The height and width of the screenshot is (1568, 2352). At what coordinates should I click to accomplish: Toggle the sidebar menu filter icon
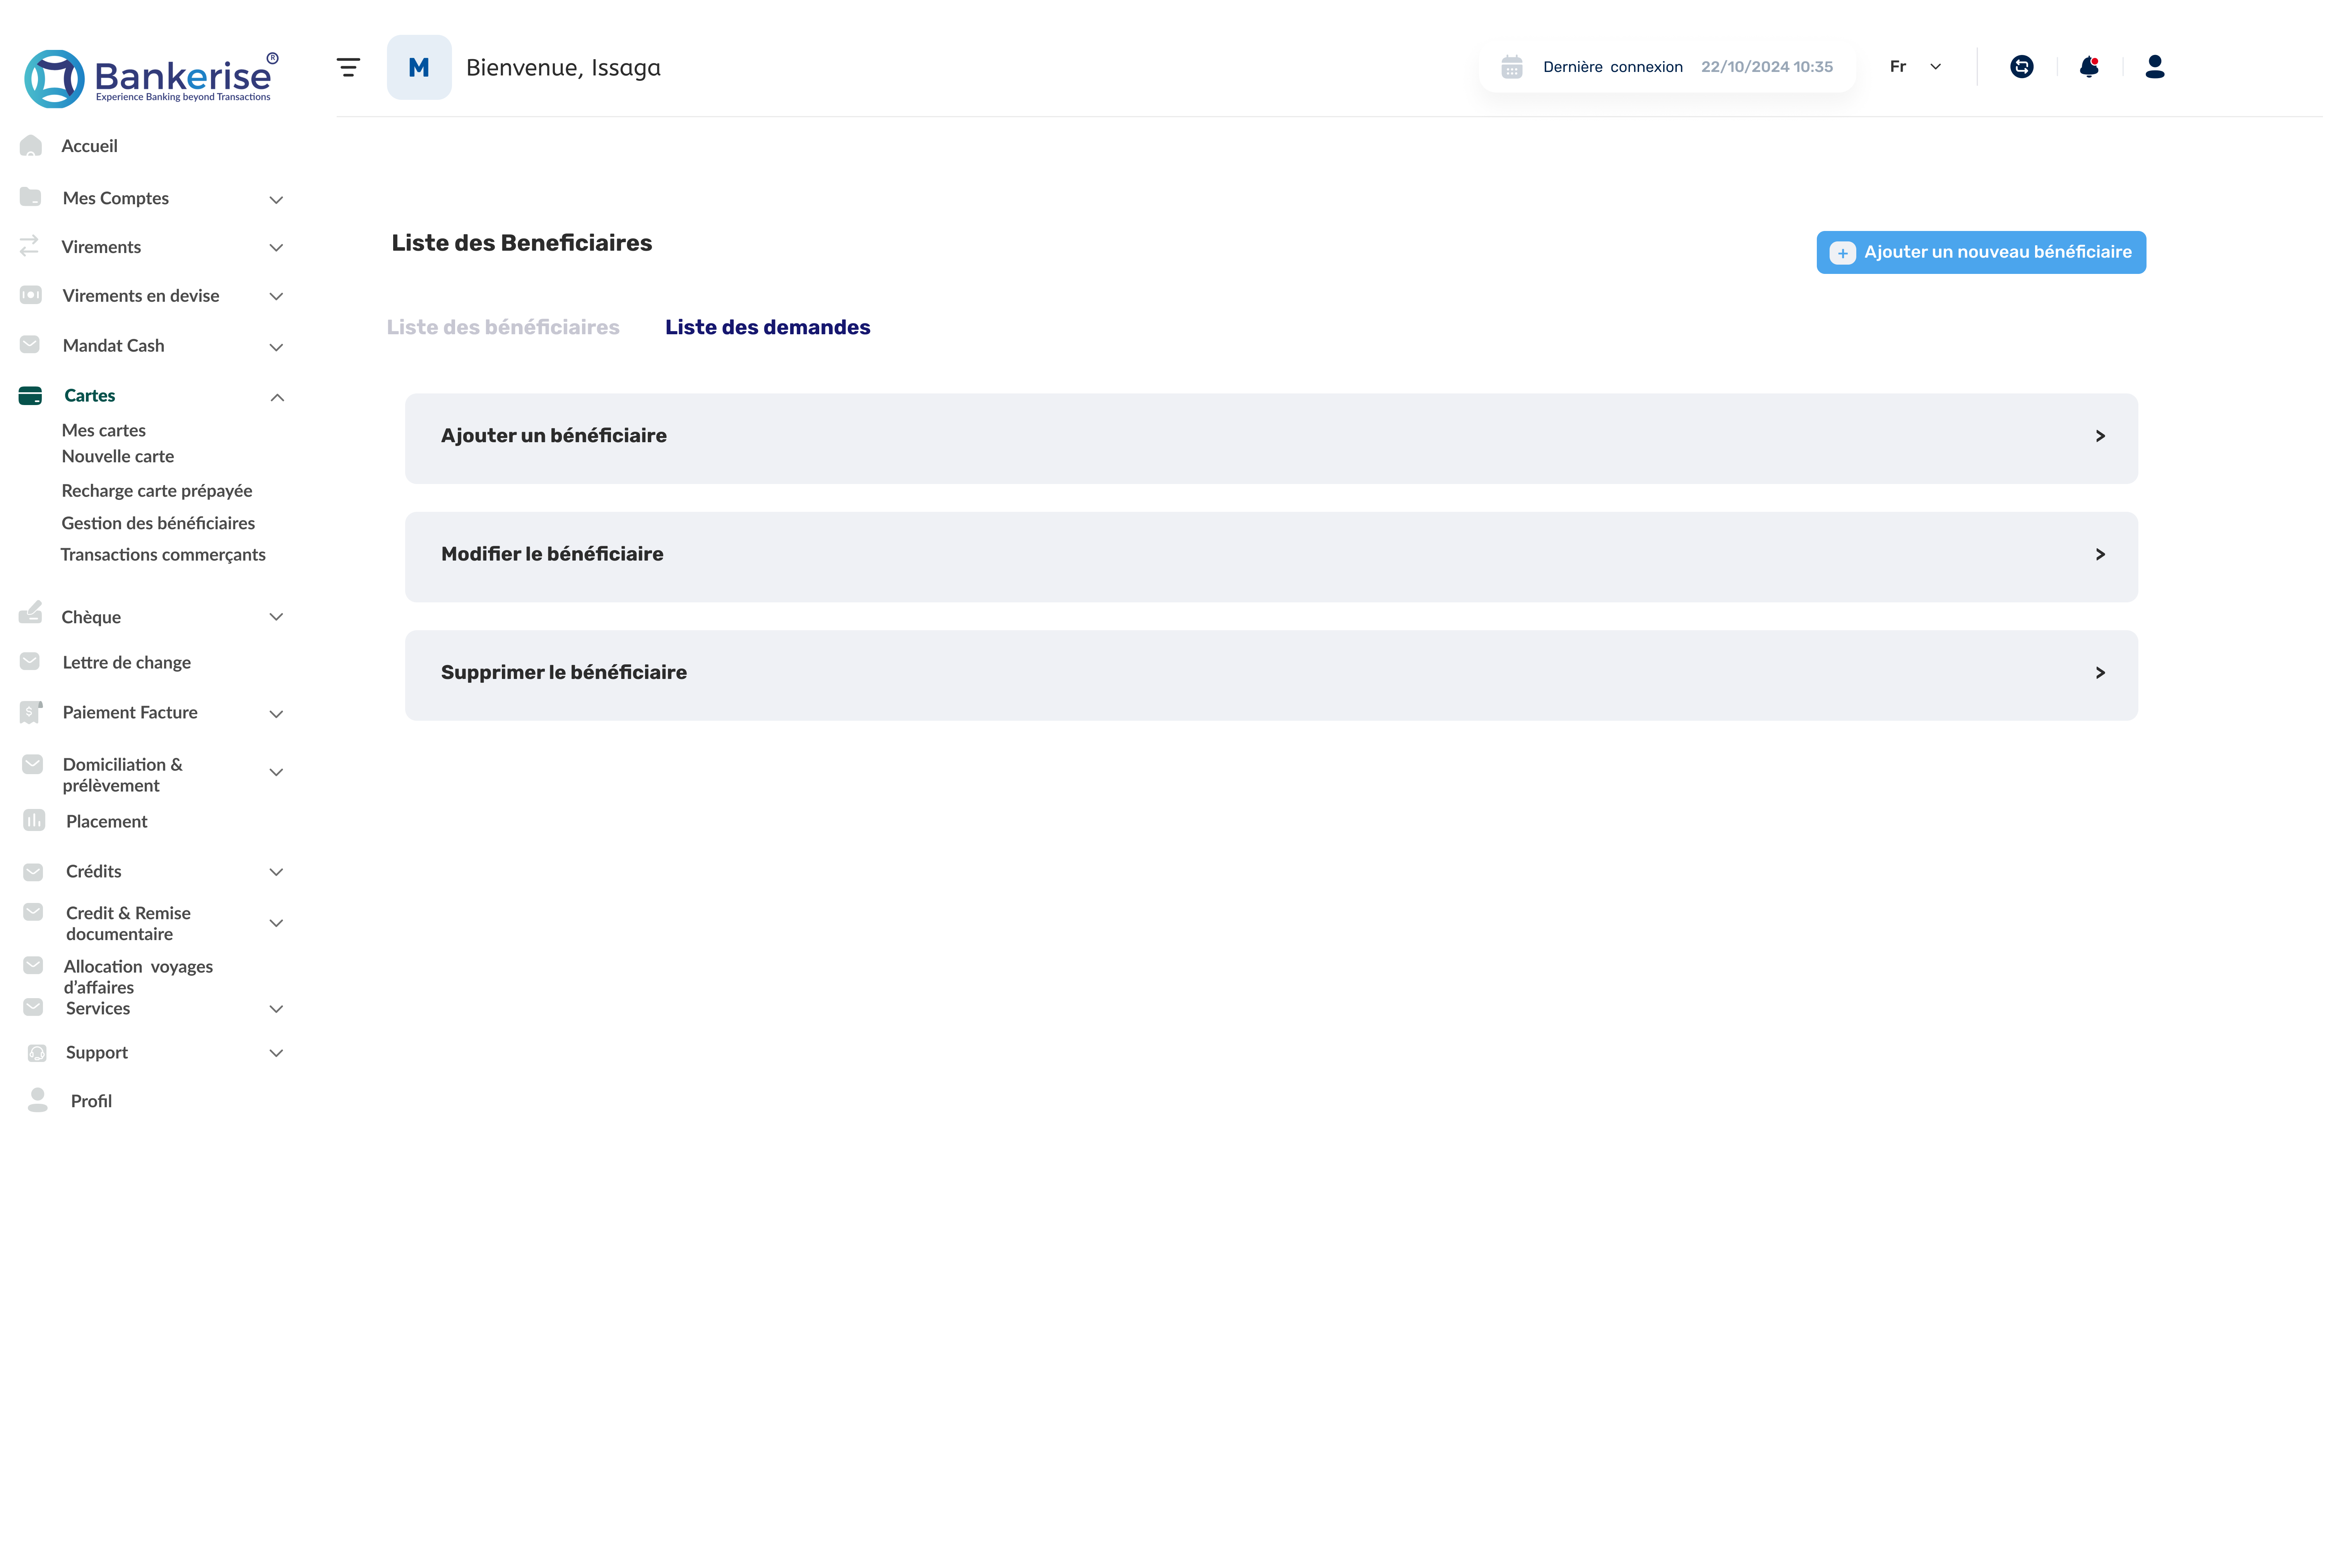(x=348, y=67)
